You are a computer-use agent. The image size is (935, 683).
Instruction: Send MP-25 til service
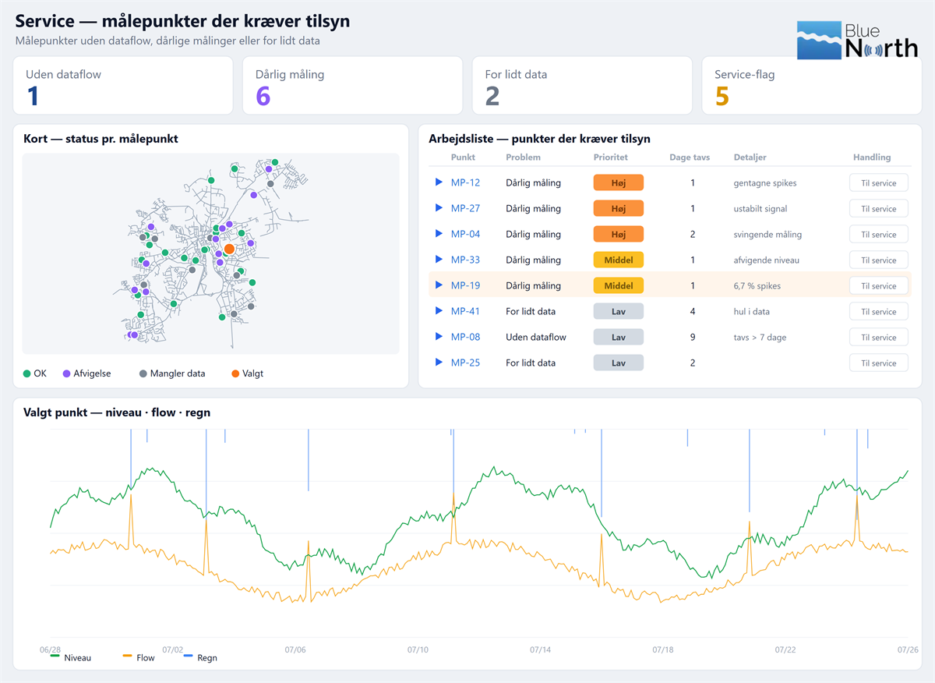(878, 363)
